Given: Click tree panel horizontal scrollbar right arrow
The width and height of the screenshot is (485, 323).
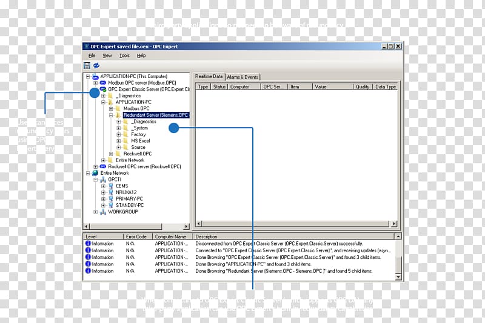Looking at the screenshot, I should coord(186,226).
